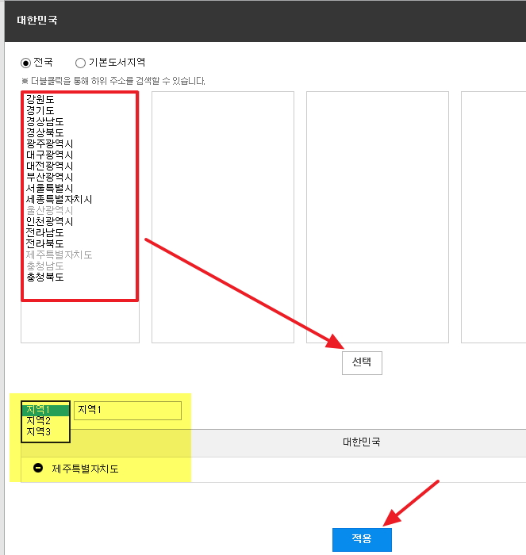Select 경상남도 in the list
526x555 pixels.
(x=45, y=122)
